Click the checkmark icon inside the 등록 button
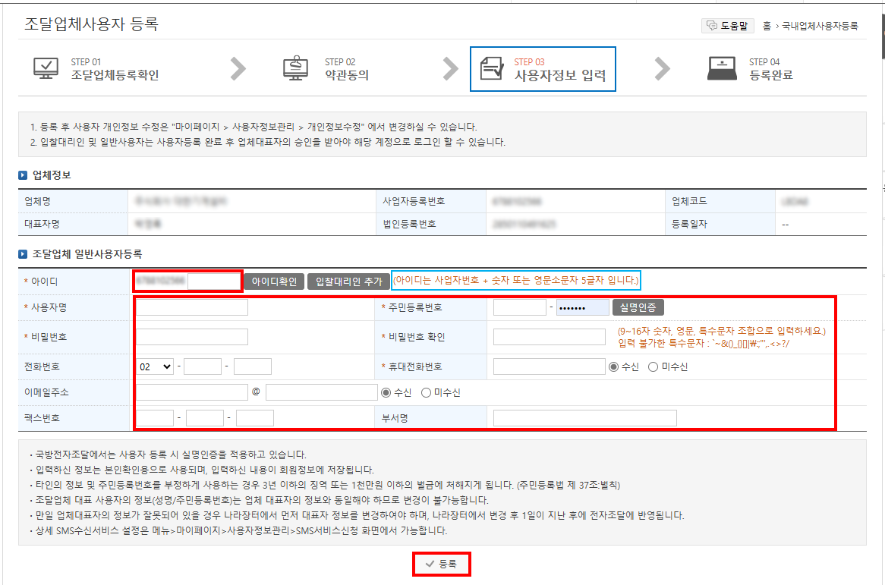 pyautogui.click(x=430, y=564)
